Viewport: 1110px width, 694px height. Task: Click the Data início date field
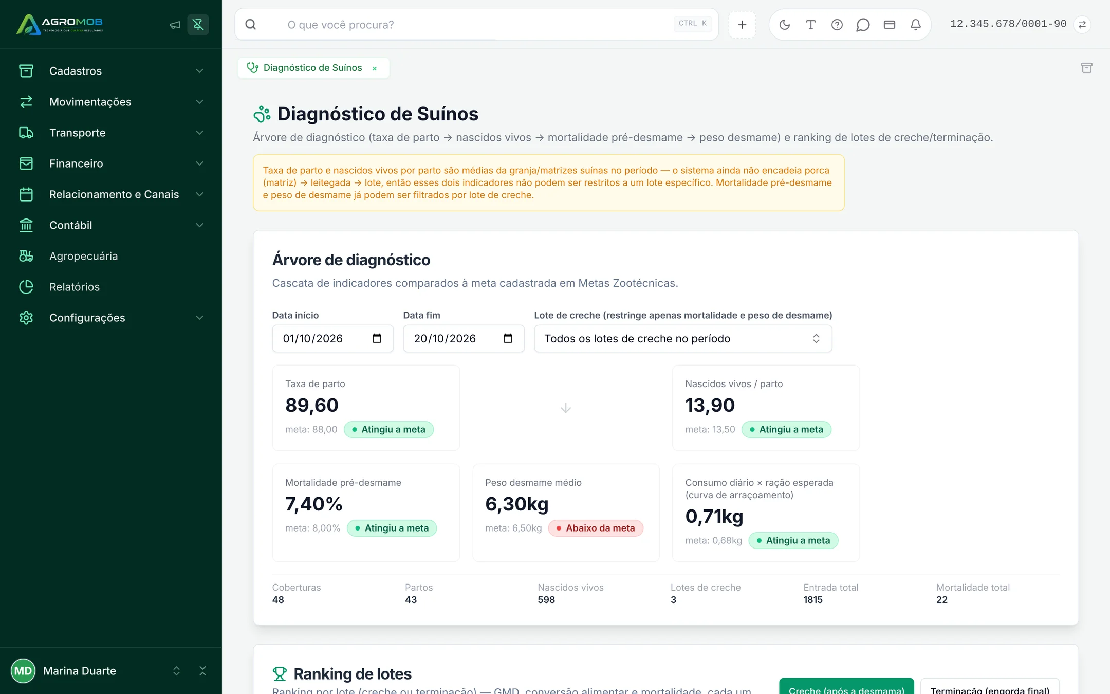332,338
